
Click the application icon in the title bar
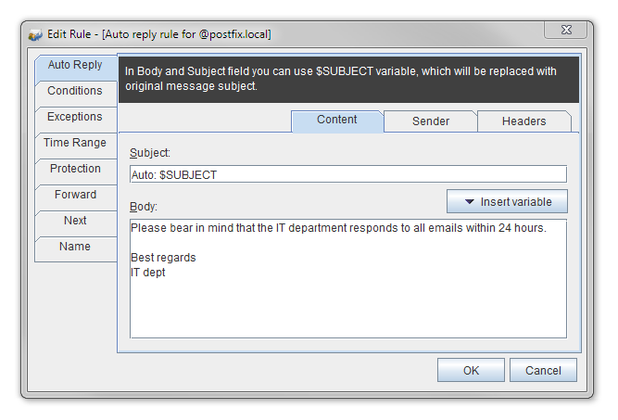click(x=35, y=35)
